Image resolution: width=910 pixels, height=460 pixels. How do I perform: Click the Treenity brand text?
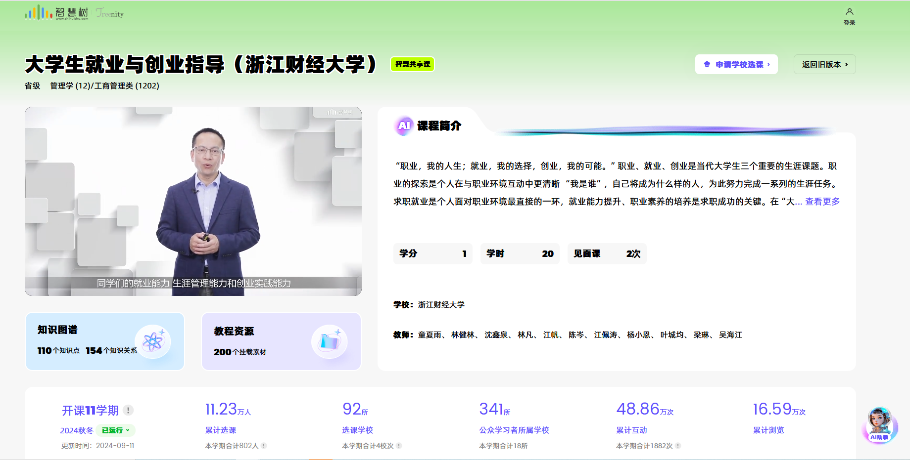110,13
